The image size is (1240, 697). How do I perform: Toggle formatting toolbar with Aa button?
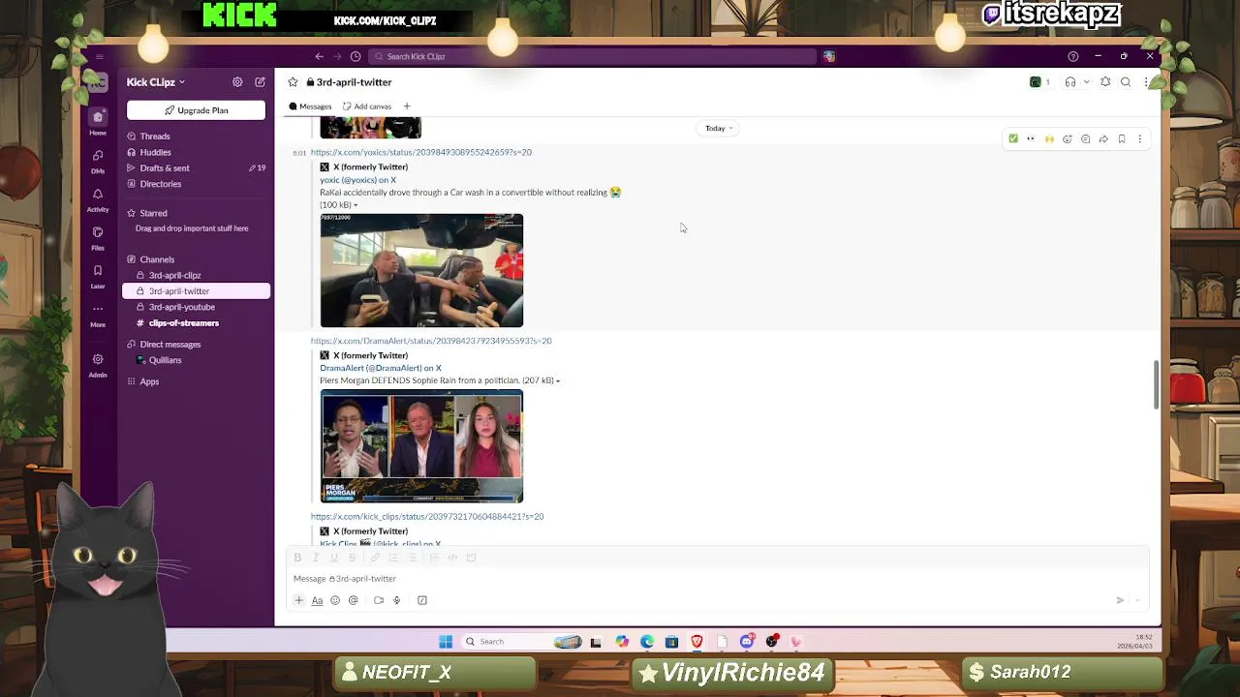point(317,600)
